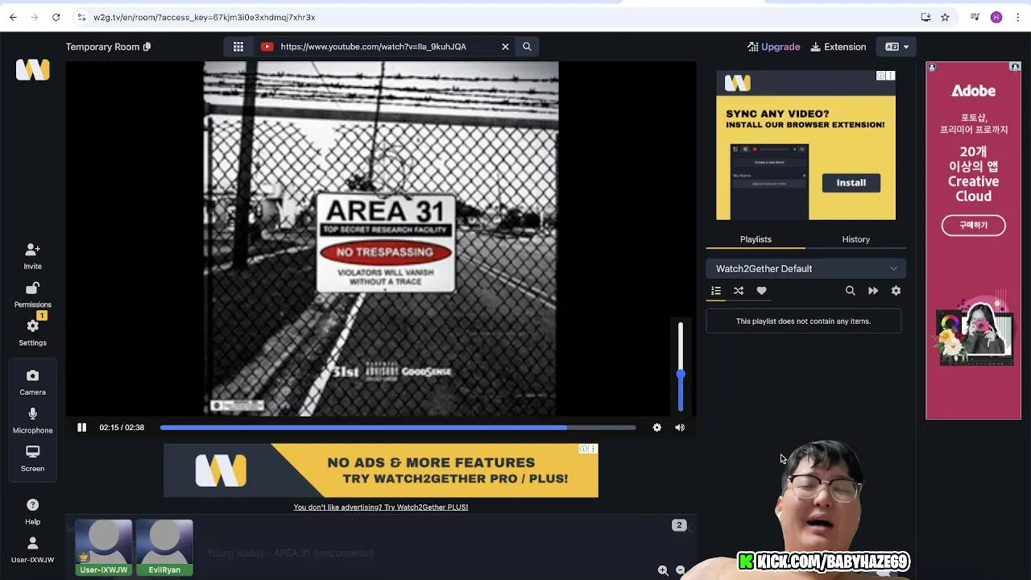
Task: Open the User-IXWJW profile in sidebar
Action: click(32, 550)
